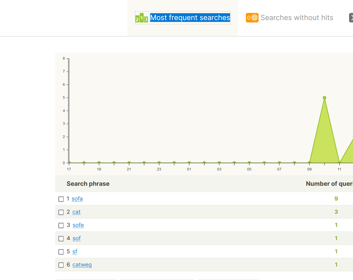The image size is (353, 280).
Task: Open the sof search phrase link
Action: click(x=77, y=238)
